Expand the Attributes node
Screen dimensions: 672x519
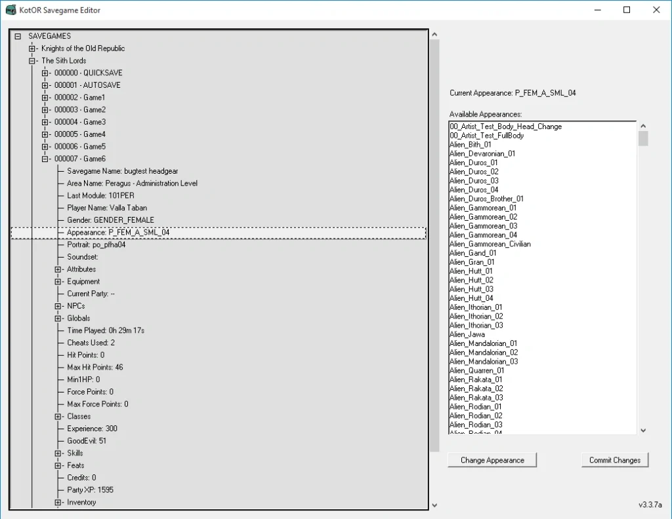click(58, 269)
